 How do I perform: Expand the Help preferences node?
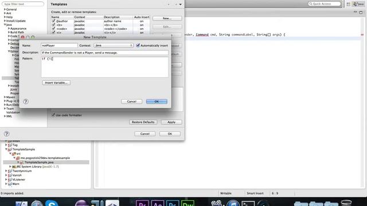coord(5,17)
